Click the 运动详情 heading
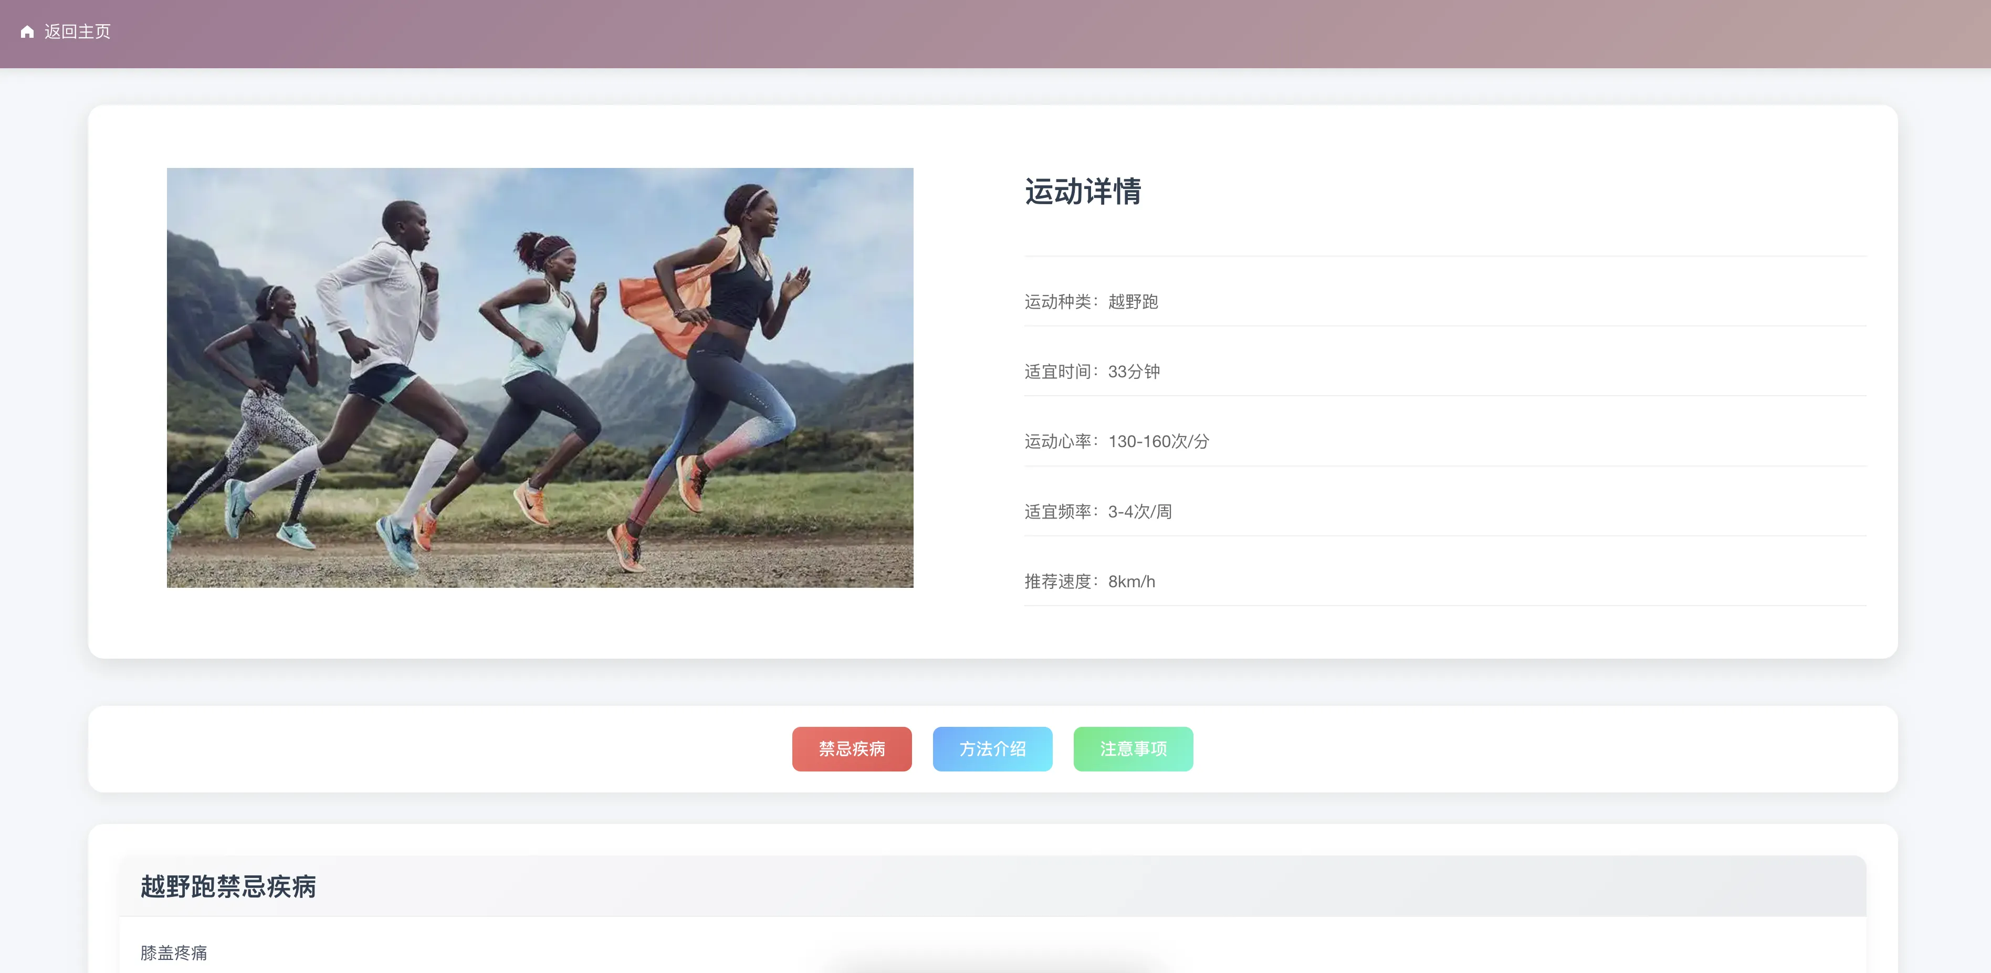 [x=1082, y=192]
